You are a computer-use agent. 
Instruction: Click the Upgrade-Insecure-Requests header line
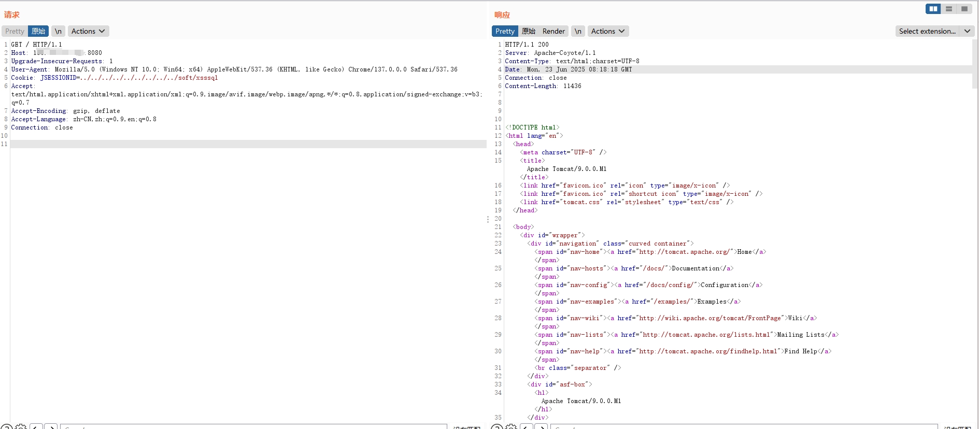62,61
